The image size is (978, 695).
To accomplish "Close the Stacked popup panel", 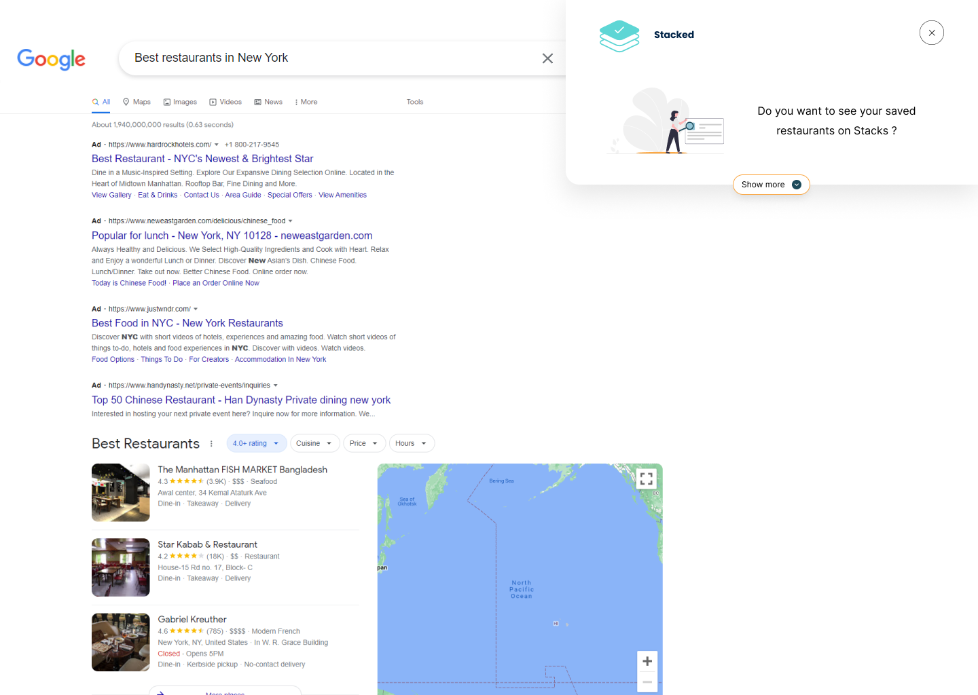I will 932,33.
